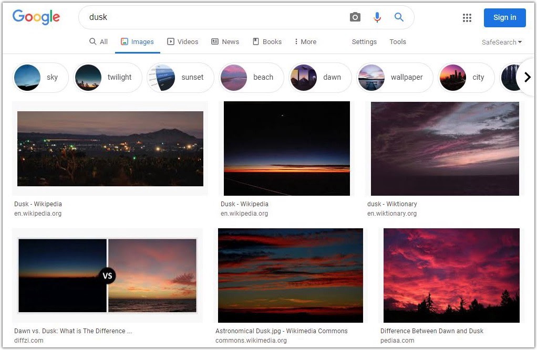Open the Books tab
The image size is (537, 350).
tap(267, 42)
